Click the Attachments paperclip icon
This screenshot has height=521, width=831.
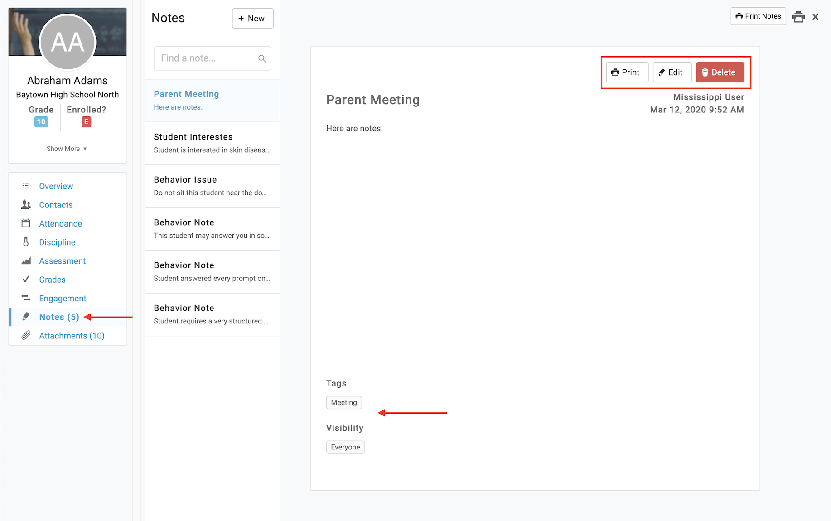26,335
